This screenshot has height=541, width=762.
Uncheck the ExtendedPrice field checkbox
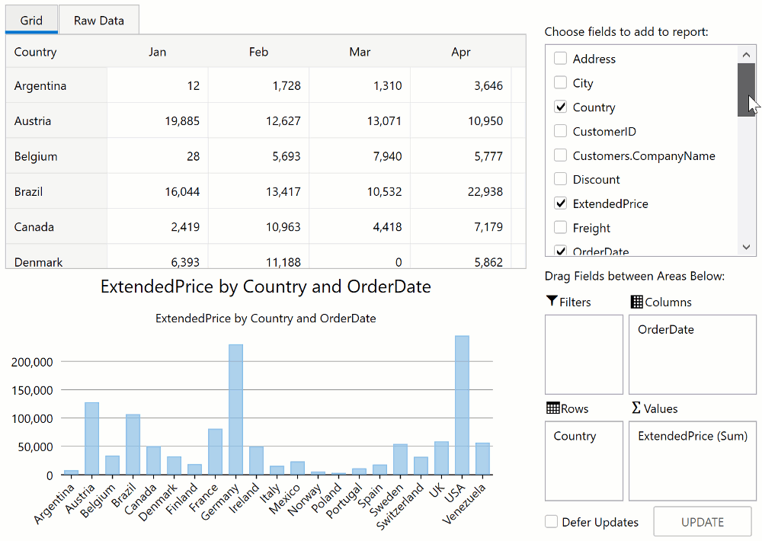tap(560, 203)
